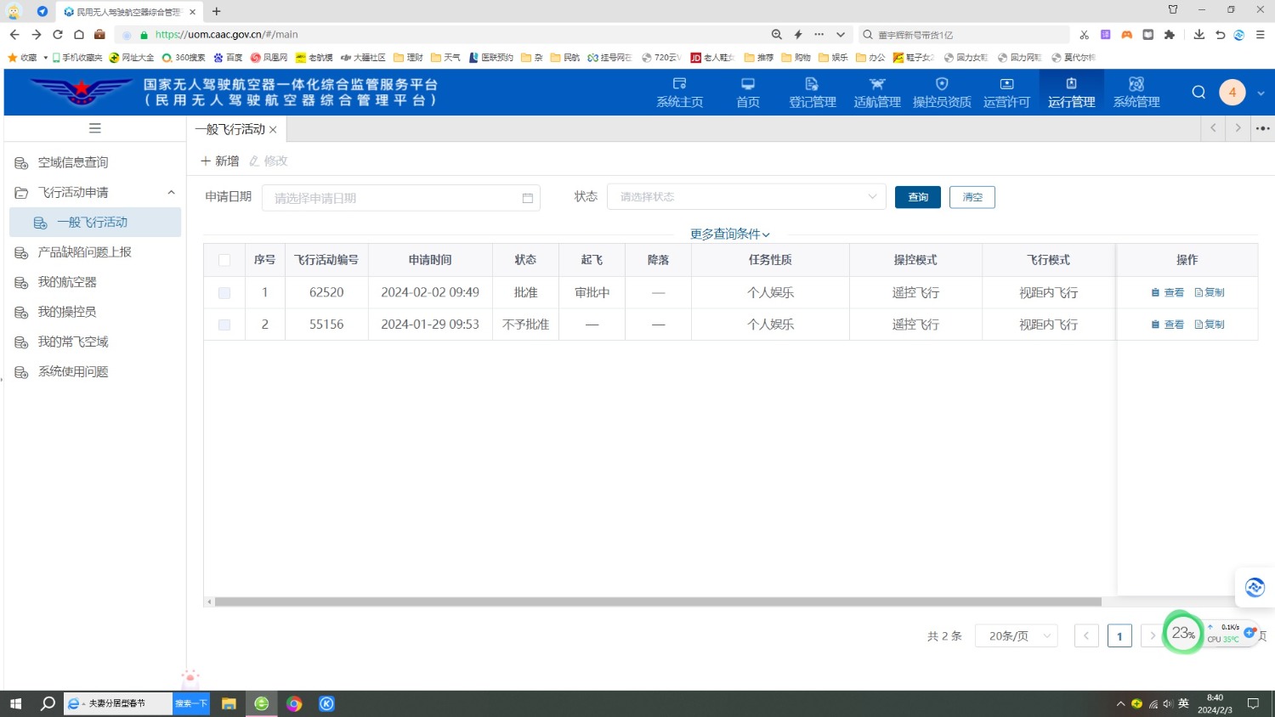Click the 不予批准 status cell

[525, 325]
